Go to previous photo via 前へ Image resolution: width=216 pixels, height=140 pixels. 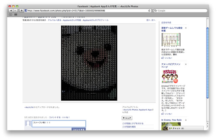click(148, 20)
